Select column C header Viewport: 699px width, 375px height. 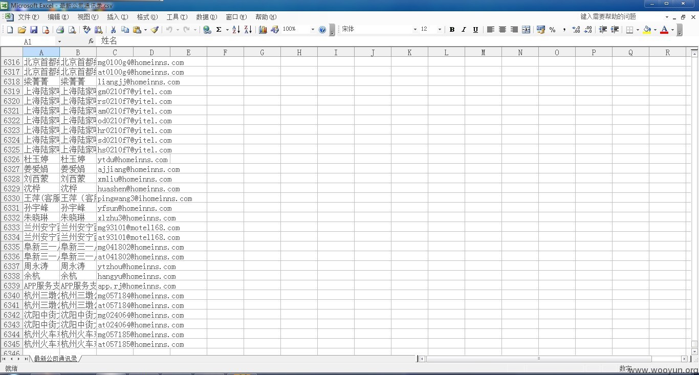pos(115,52)
